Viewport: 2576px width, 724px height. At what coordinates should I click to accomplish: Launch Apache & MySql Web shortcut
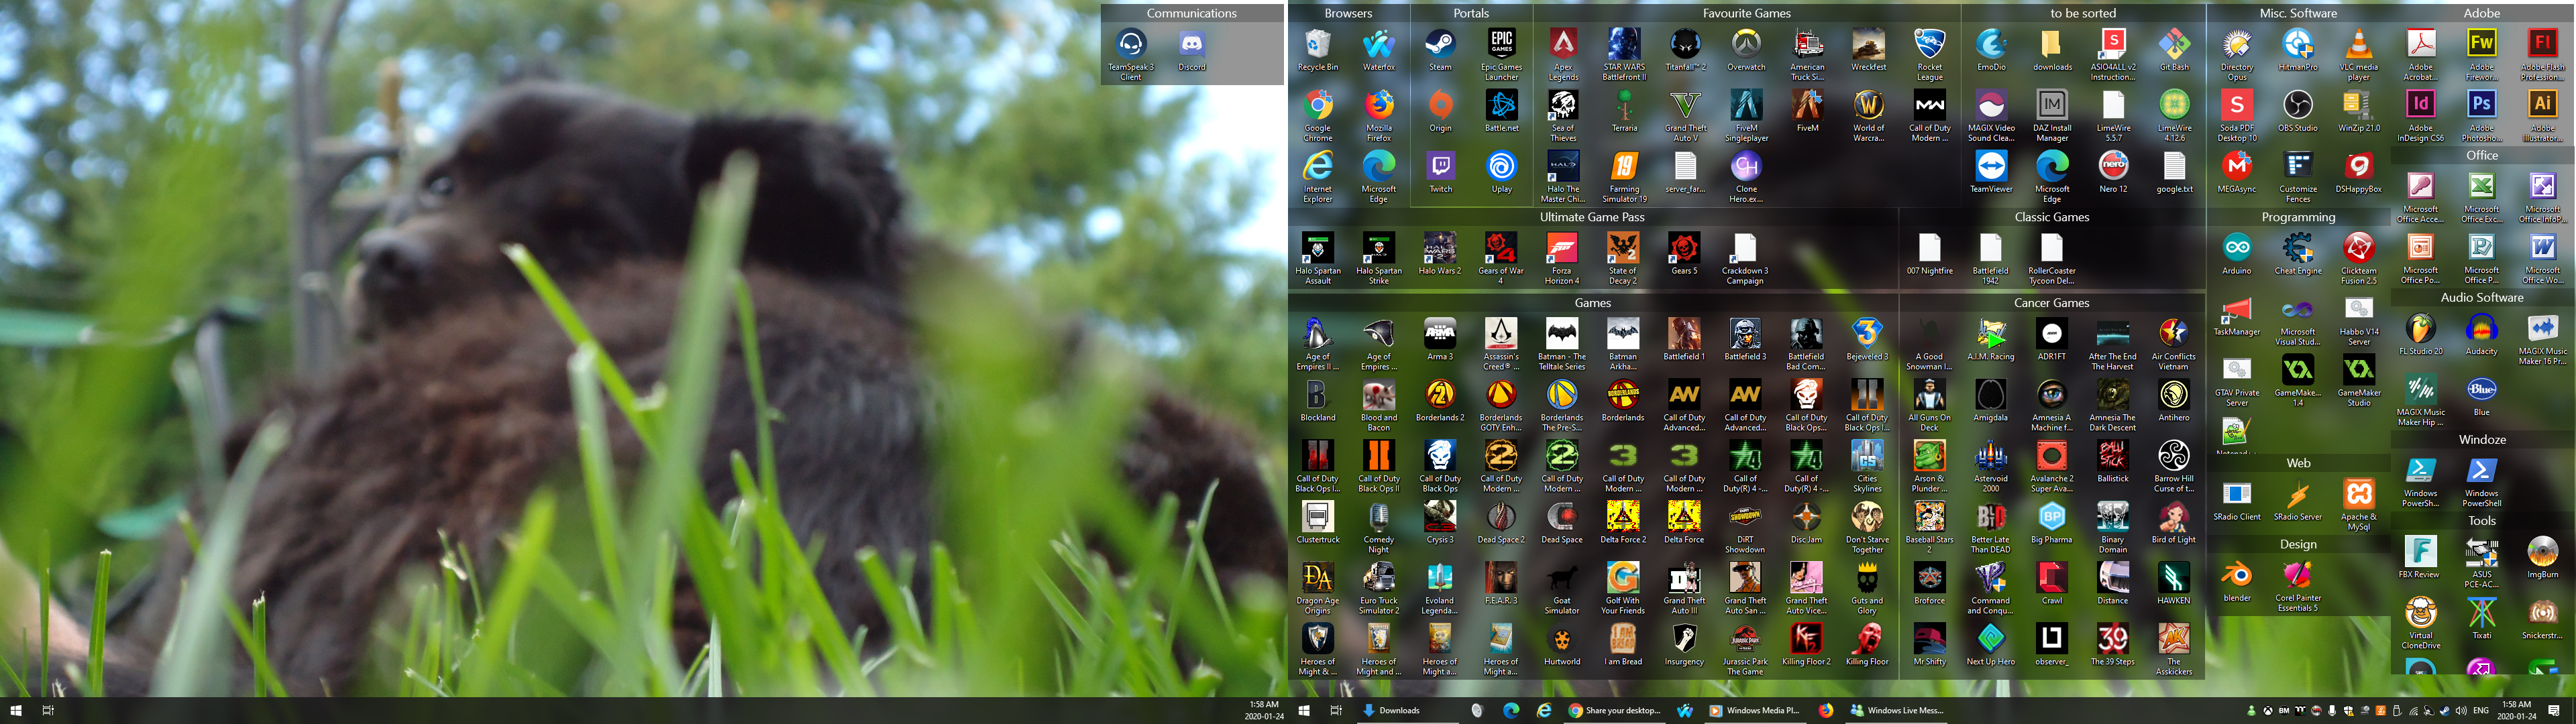2358,505
